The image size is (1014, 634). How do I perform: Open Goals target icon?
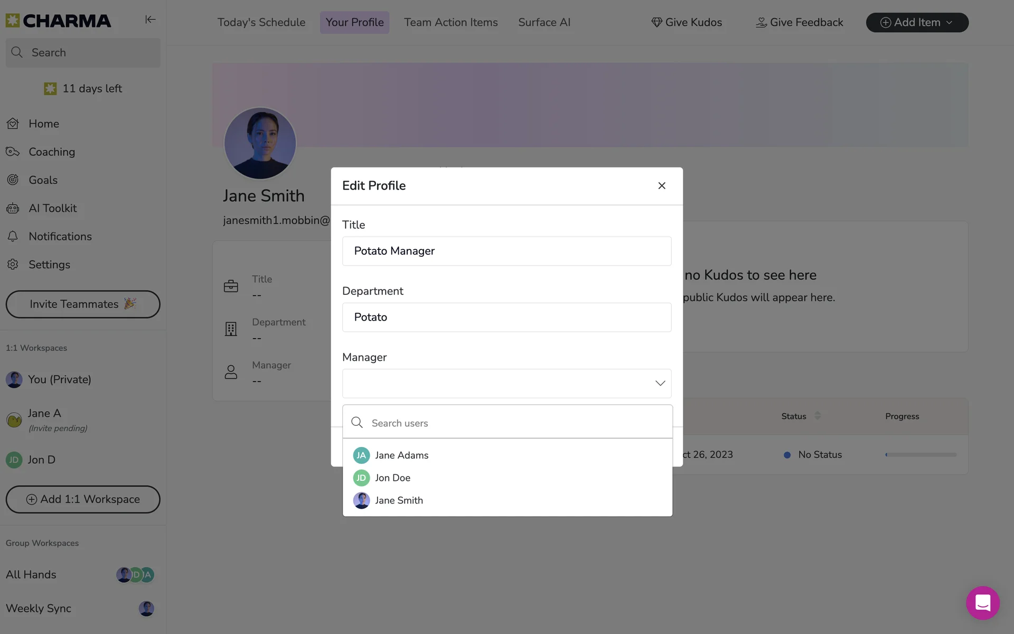(x=13, y=180)
